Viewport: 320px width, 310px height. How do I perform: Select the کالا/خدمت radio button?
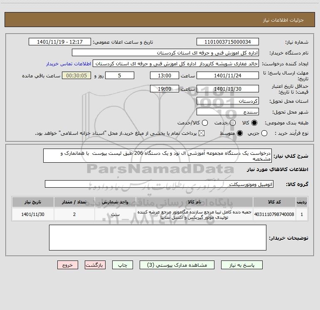pyautogui.click(x=205, y=123)
